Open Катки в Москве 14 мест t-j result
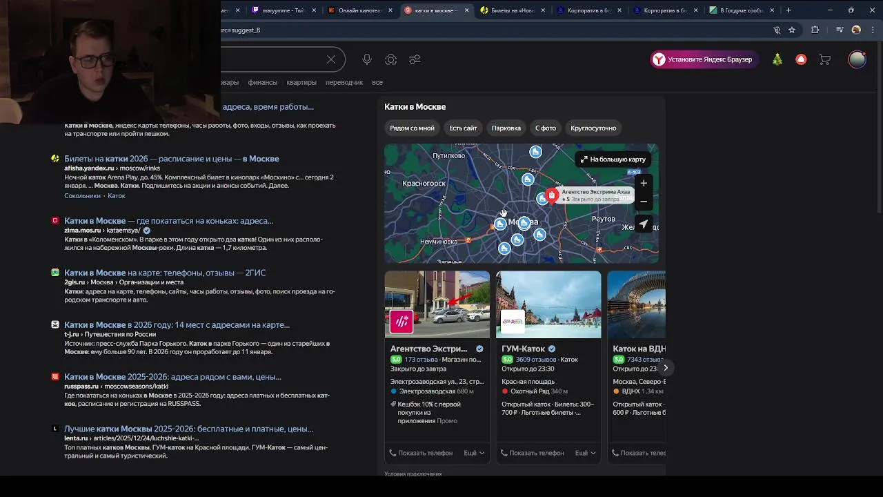883x497 pixels. click(177, 324)
